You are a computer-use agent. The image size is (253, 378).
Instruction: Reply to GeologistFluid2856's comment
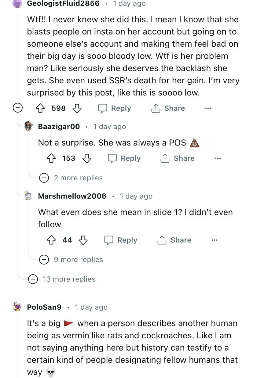click(x=115, y=108)
